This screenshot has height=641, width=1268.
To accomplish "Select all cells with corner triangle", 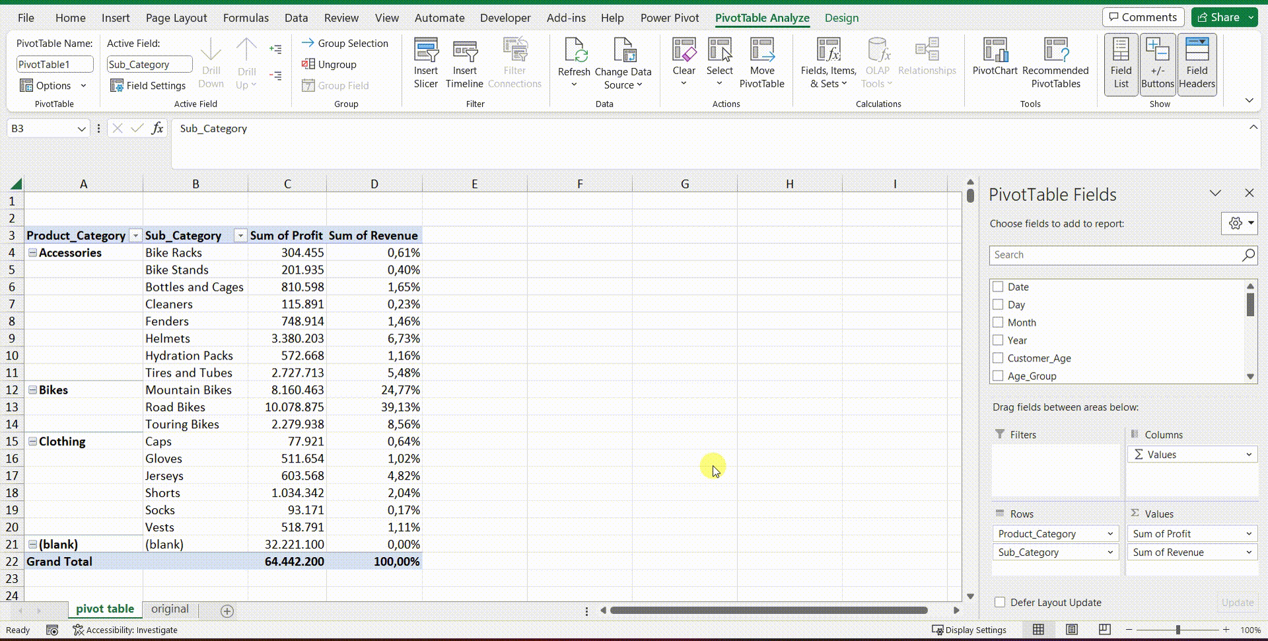I will pyautogui.click(x=16, y=184).
